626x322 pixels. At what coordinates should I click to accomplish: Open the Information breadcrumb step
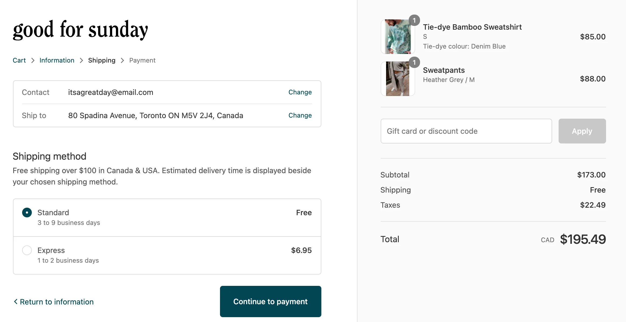pos(57,60)
